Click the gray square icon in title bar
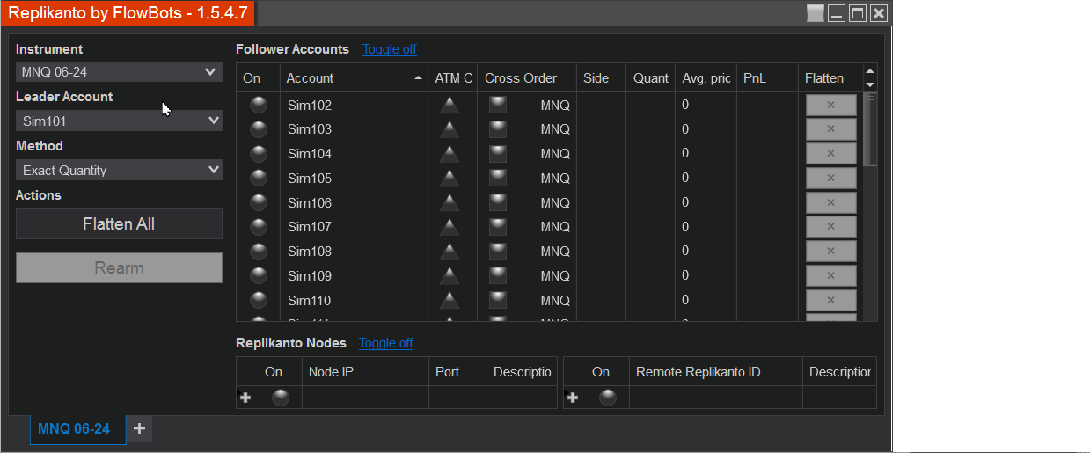Viewport: 1090px width, 453px height. point(816,13)
